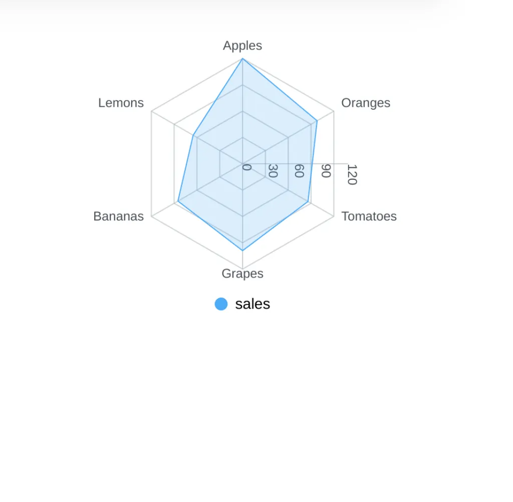
Task: Select the Grapes axis label
Action: click(x=242, y=274)
